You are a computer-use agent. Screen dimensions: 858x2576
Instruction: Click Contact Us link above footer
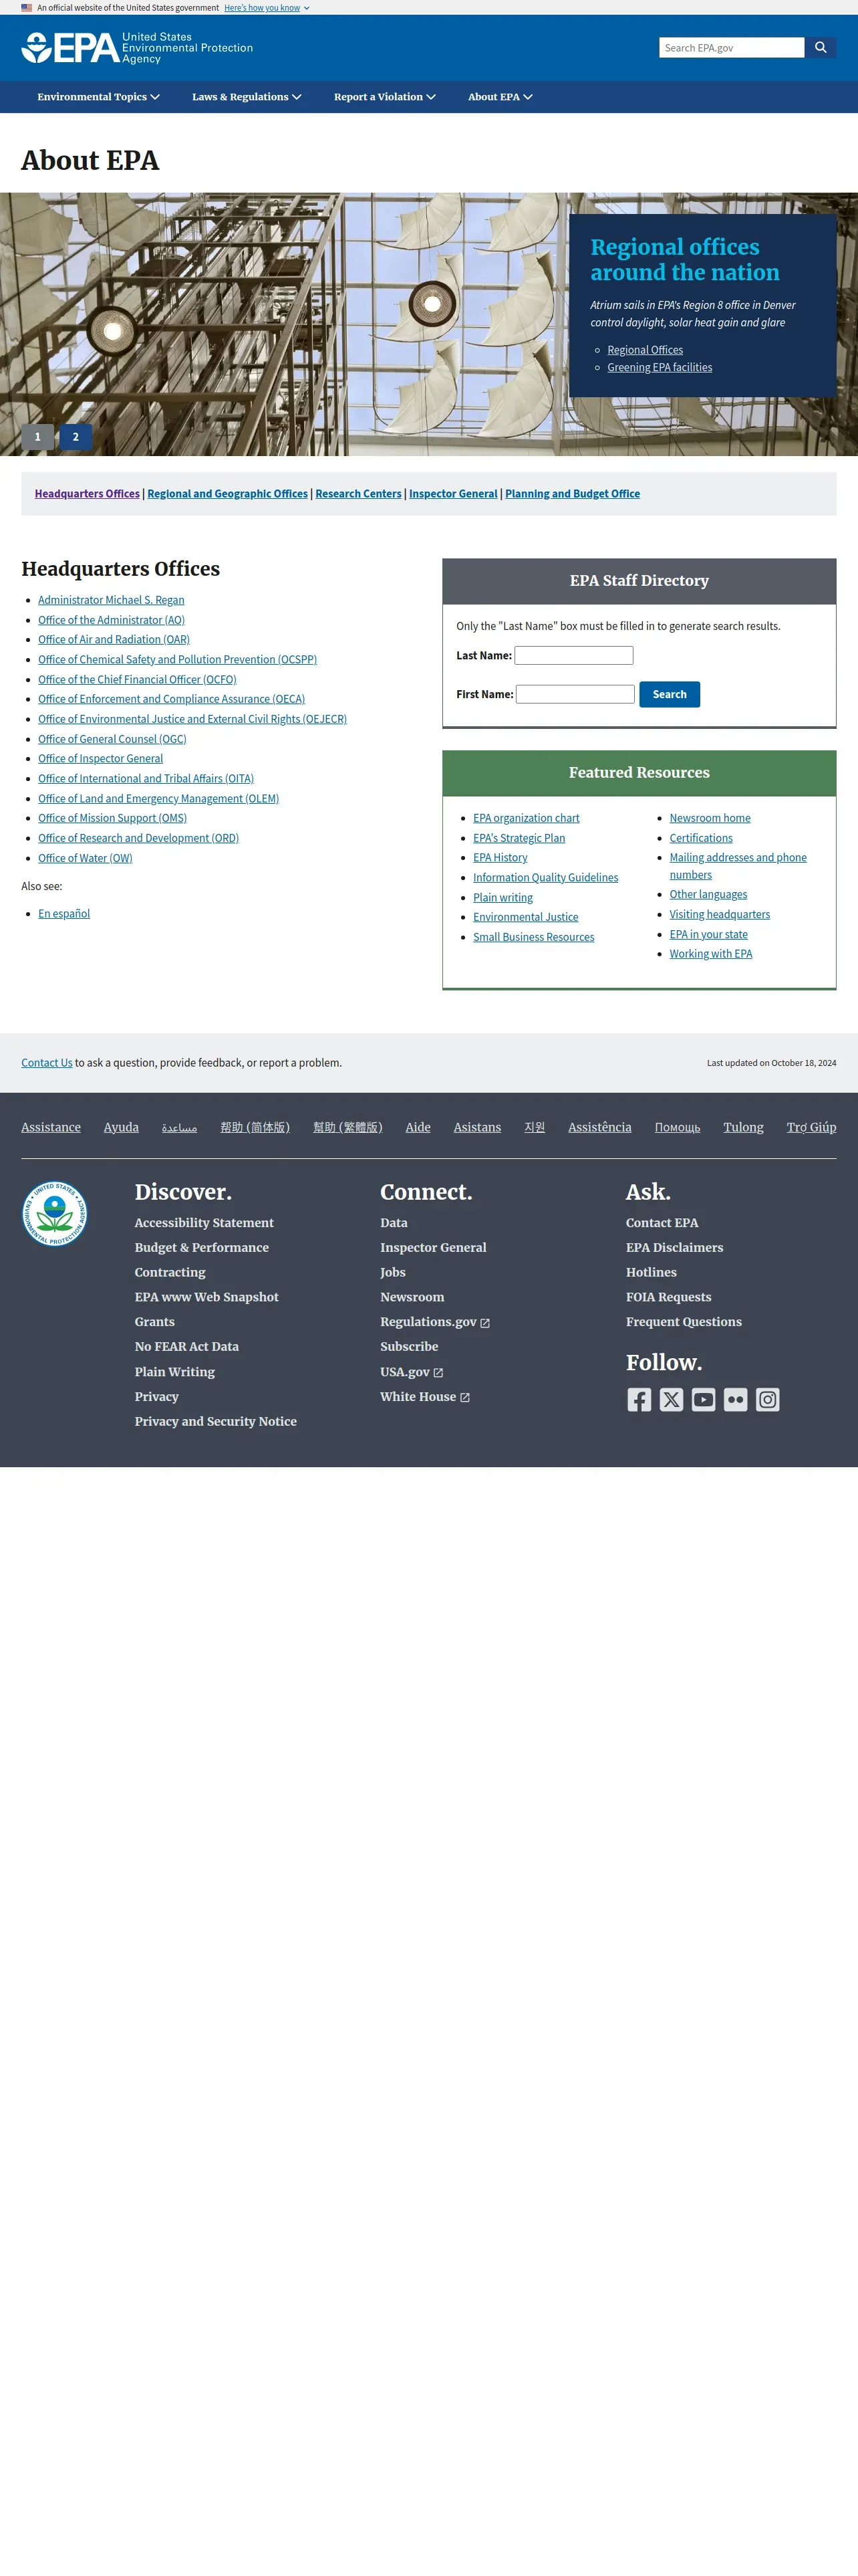pyautogui.click(x=47, y=1063)
